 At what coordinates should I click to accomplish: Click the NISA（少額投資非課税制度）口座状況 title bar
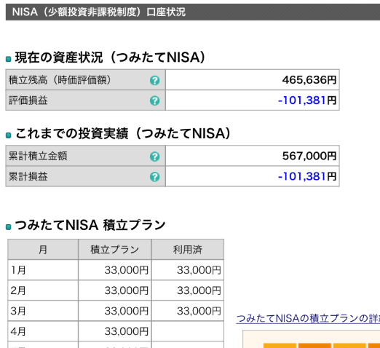point(193,12)
